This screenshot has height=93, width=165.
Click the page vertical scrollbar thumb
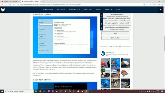click(164, 43)
